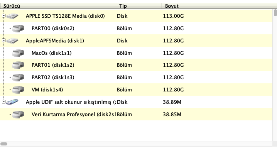The width and height of the screenshot is (277, 147).
Task: Click the vertical scrollbar thumb
Action: [275, 13]
